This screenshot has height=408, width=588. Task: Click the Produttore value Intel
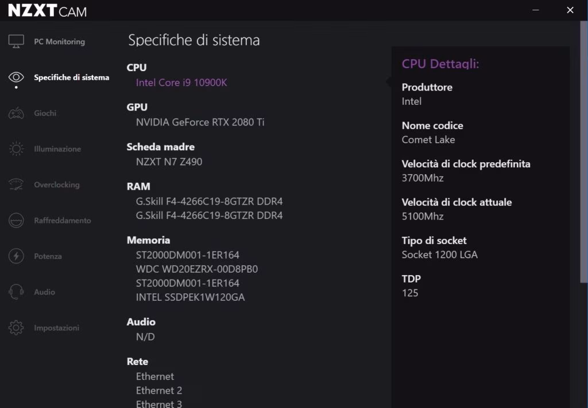[x=411, y=101]
